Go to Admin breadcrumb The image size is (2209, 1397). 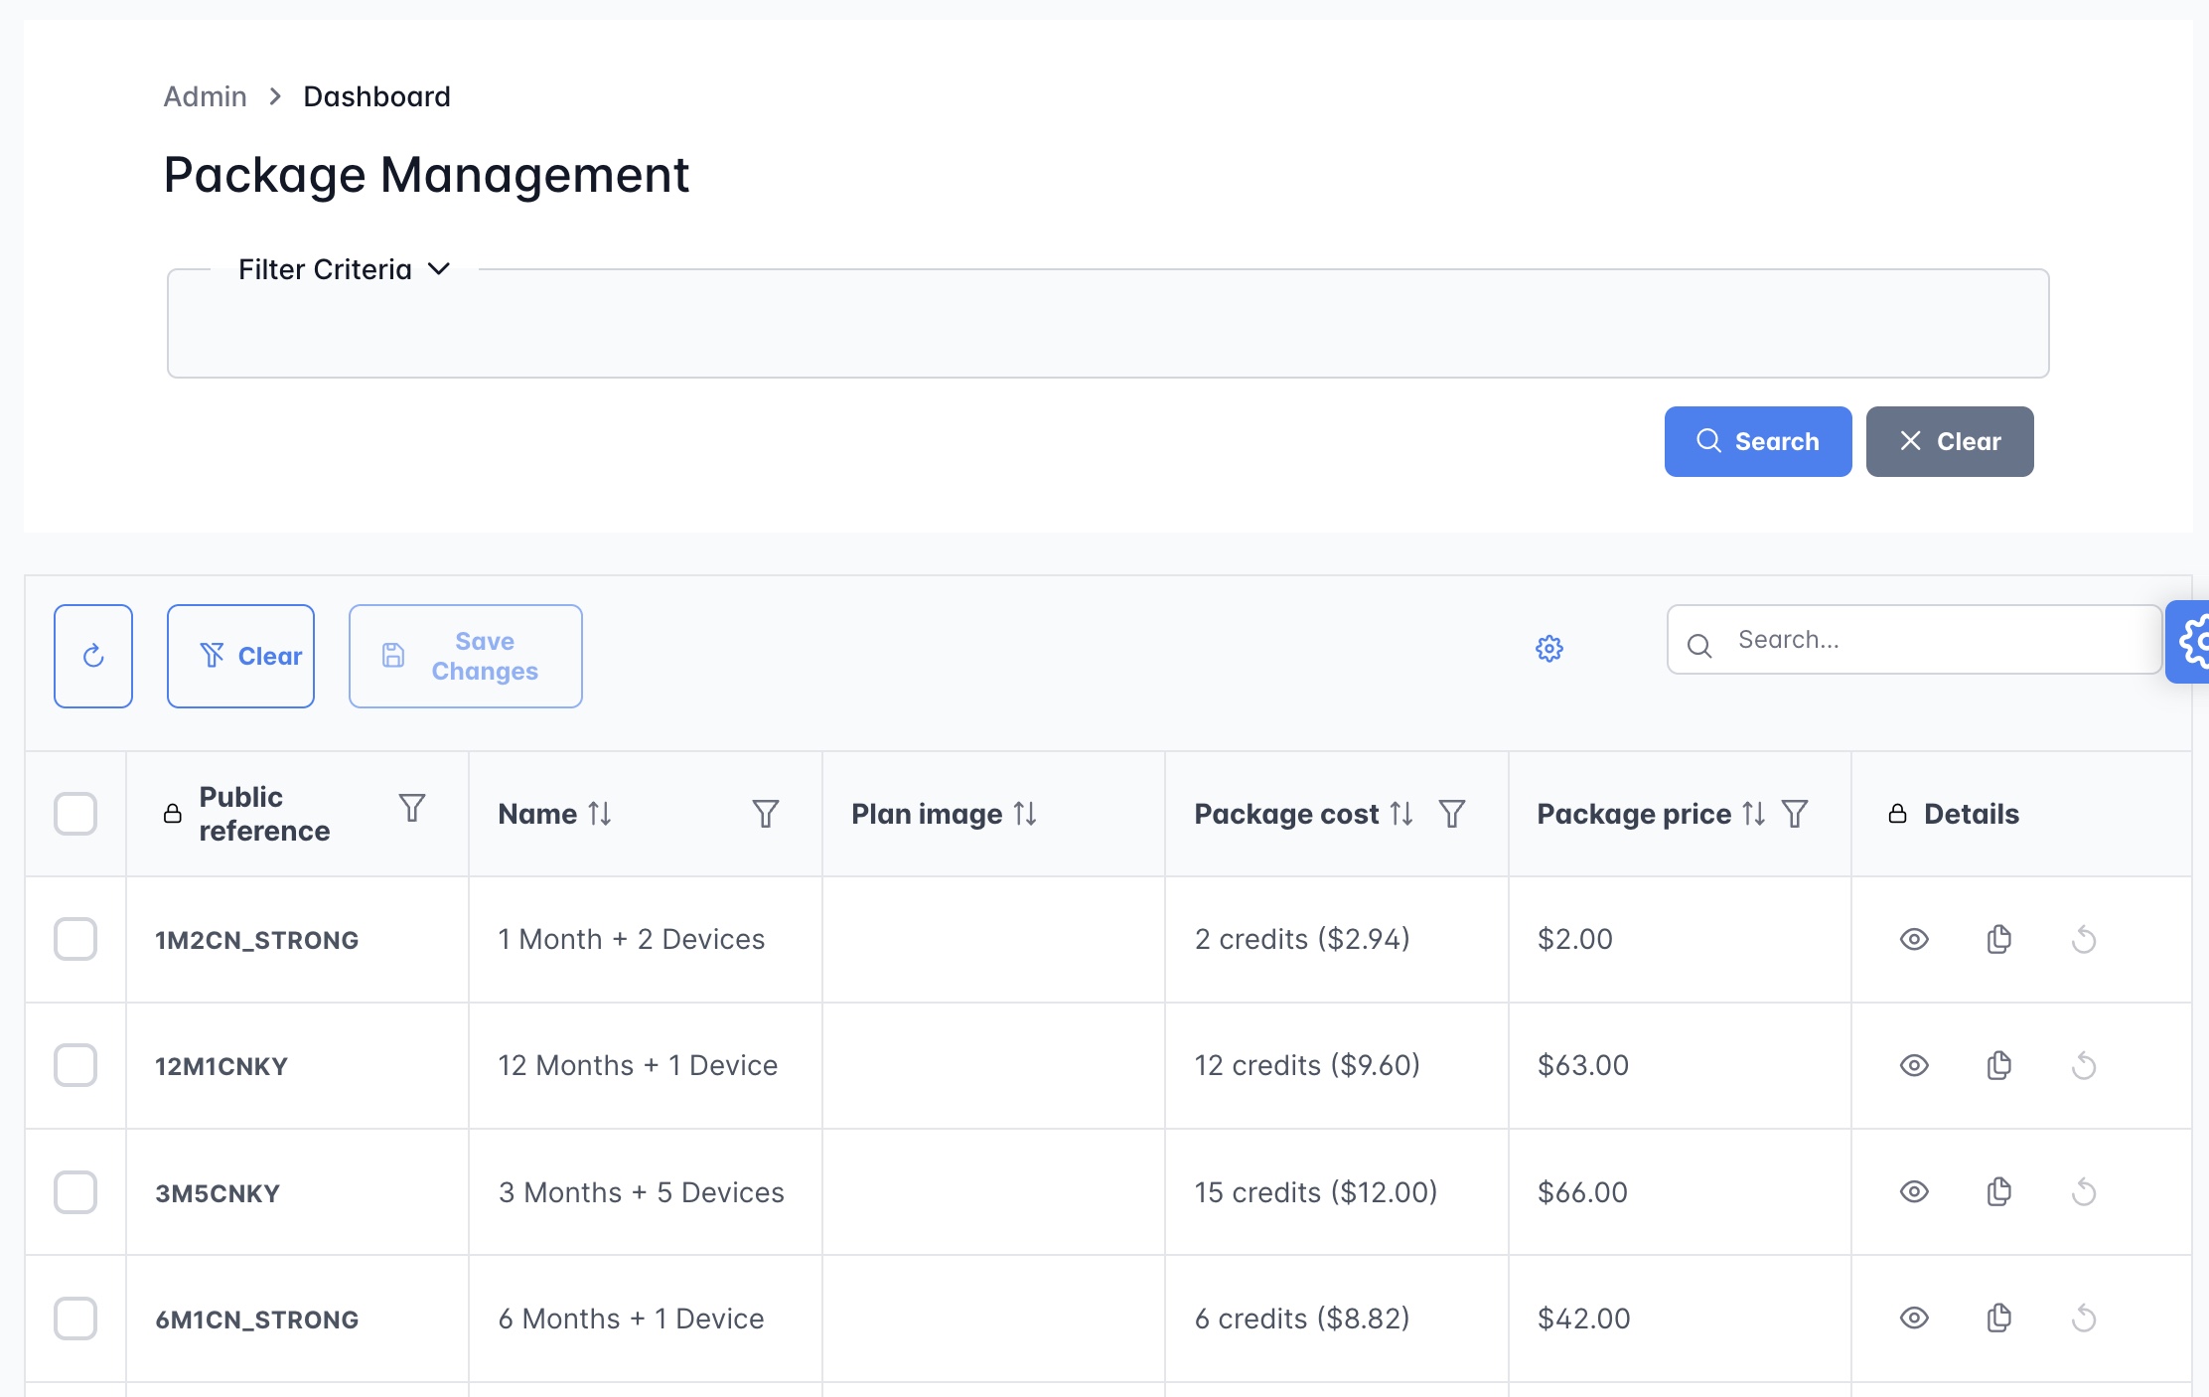(x=205, y=96)
